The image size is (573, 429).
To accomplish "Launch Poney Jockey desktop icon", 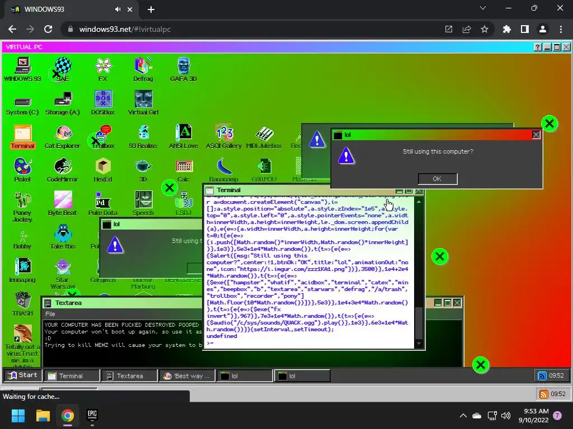I will (x=22, y=207).
